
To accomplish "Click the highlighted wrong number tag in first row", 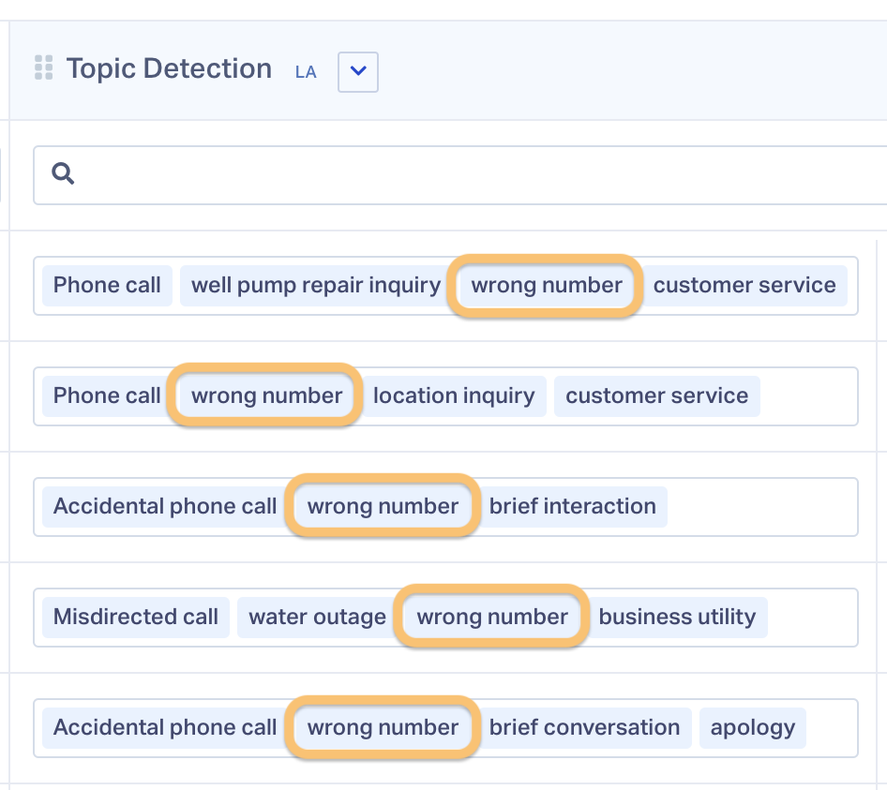I will pyautogui.click(x=547, y=286).
